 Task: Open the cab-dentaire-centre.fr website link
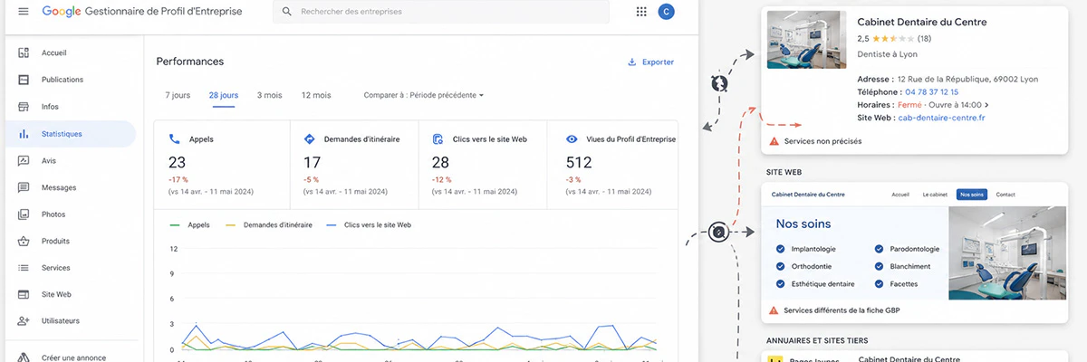(x=942, y=118)
